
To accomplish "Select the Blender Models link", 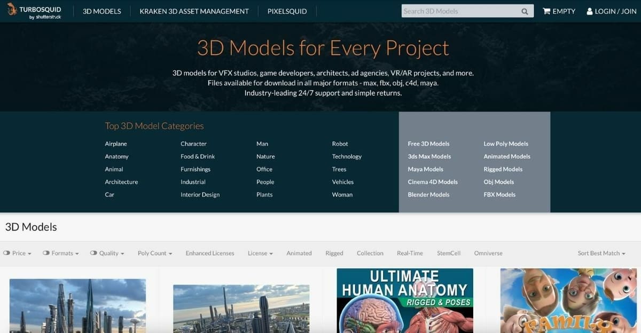I will [x=428, y=195].
